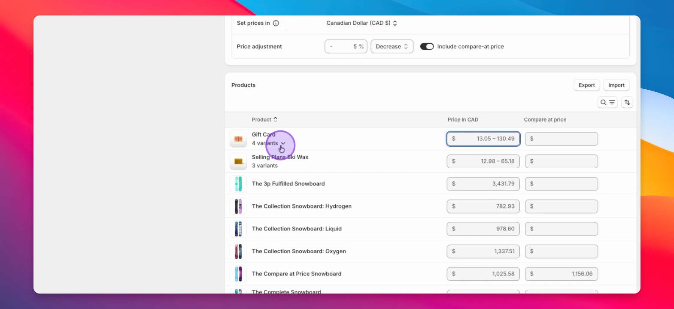Click the Selling Plans Ski Wax thumbnail
Image resolution: width=674 pixels, height=309 pixels.
click(x=238, y=161)
